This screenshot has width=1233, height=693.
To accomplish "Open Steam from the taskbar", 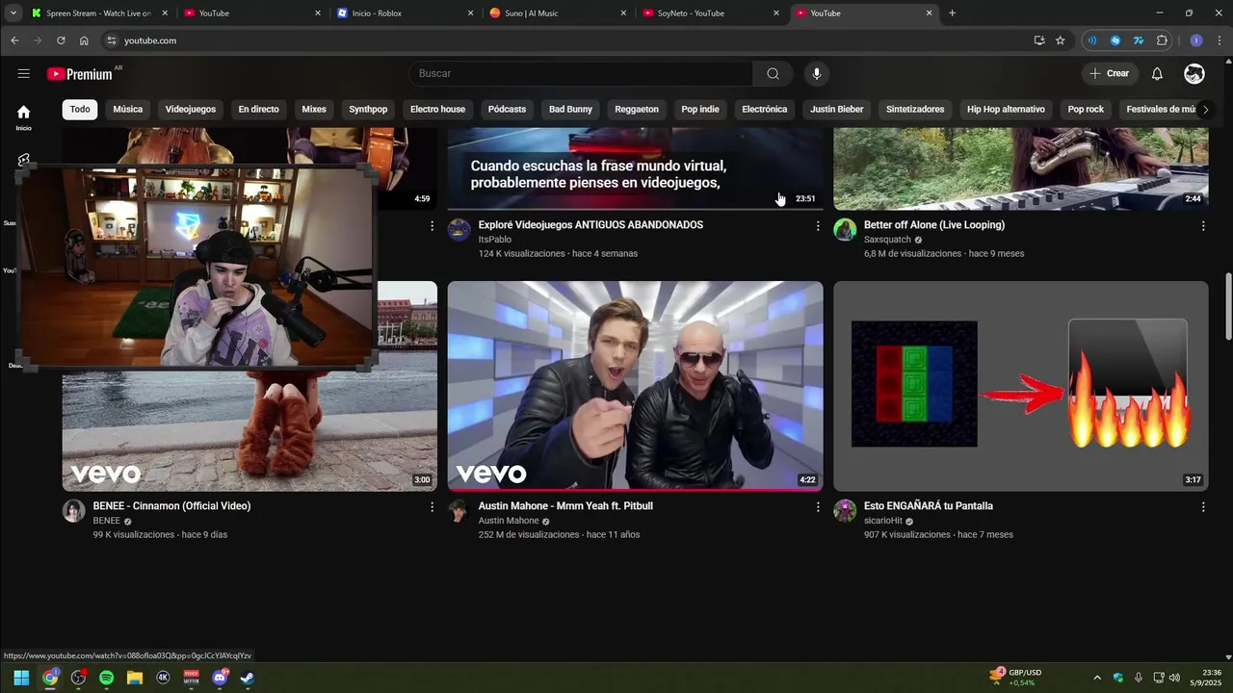I will 248,678.
